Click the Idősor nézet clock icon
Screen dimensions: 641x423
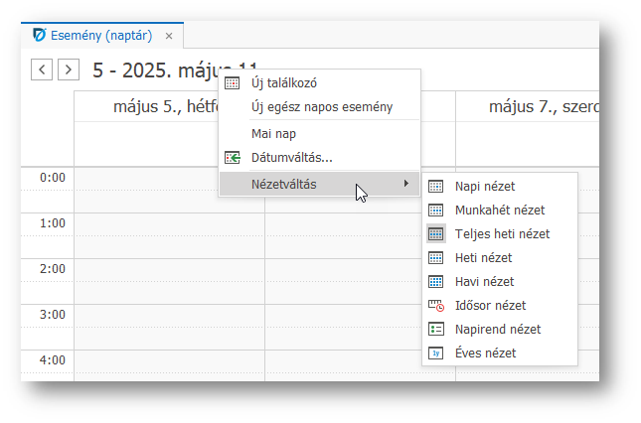[435, 305]
